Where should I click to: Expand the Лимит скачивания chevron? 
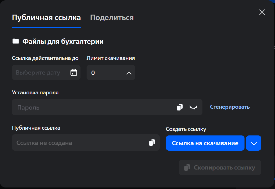129,73
